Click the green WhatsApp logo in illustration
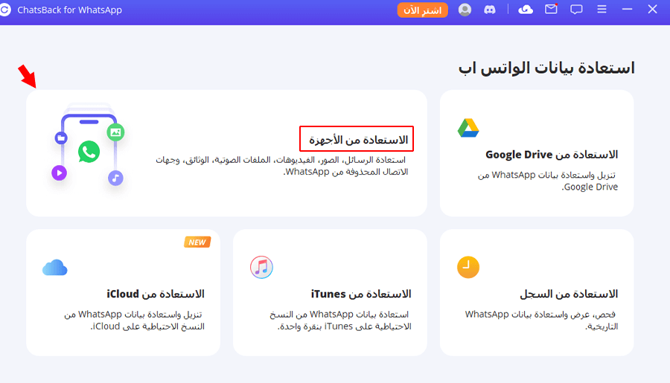Image resolution: width=670 pixels, height=383 pixels. click(x=89, y=152)
